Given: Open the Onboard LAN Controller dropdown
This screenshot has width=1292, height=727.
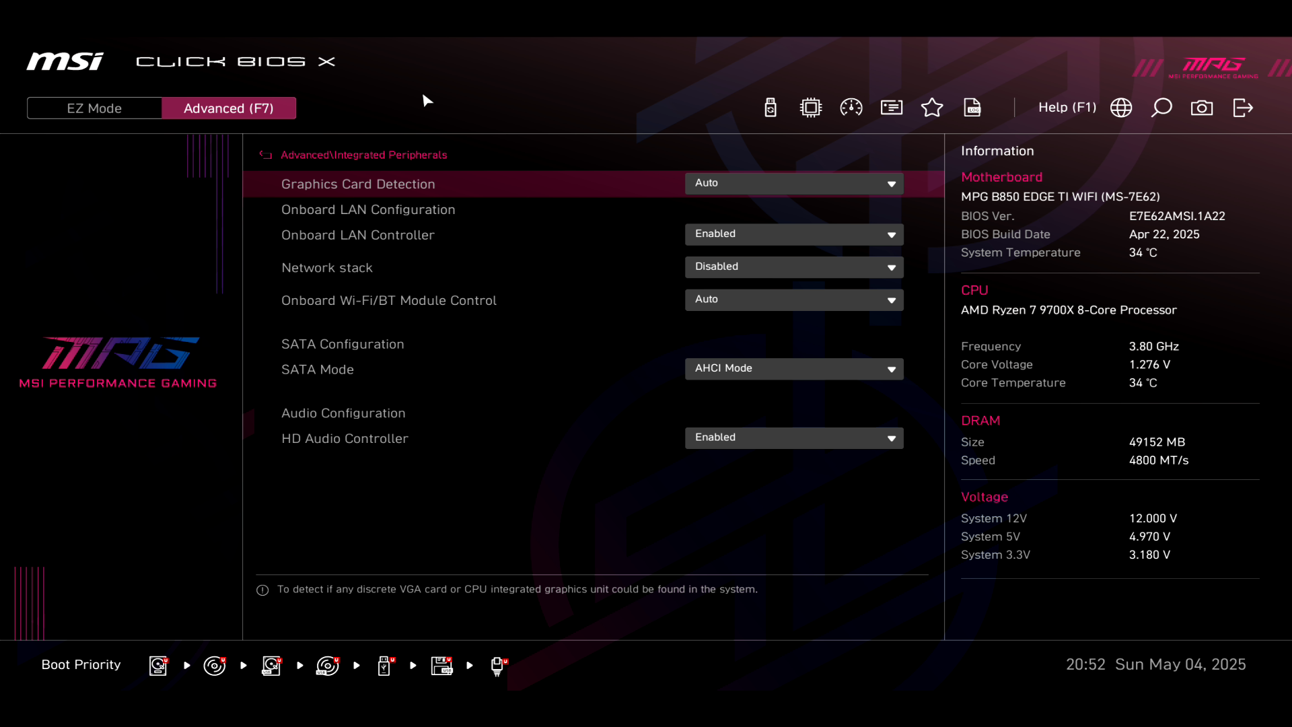Looking at the screenshot, I should point(794,234).
